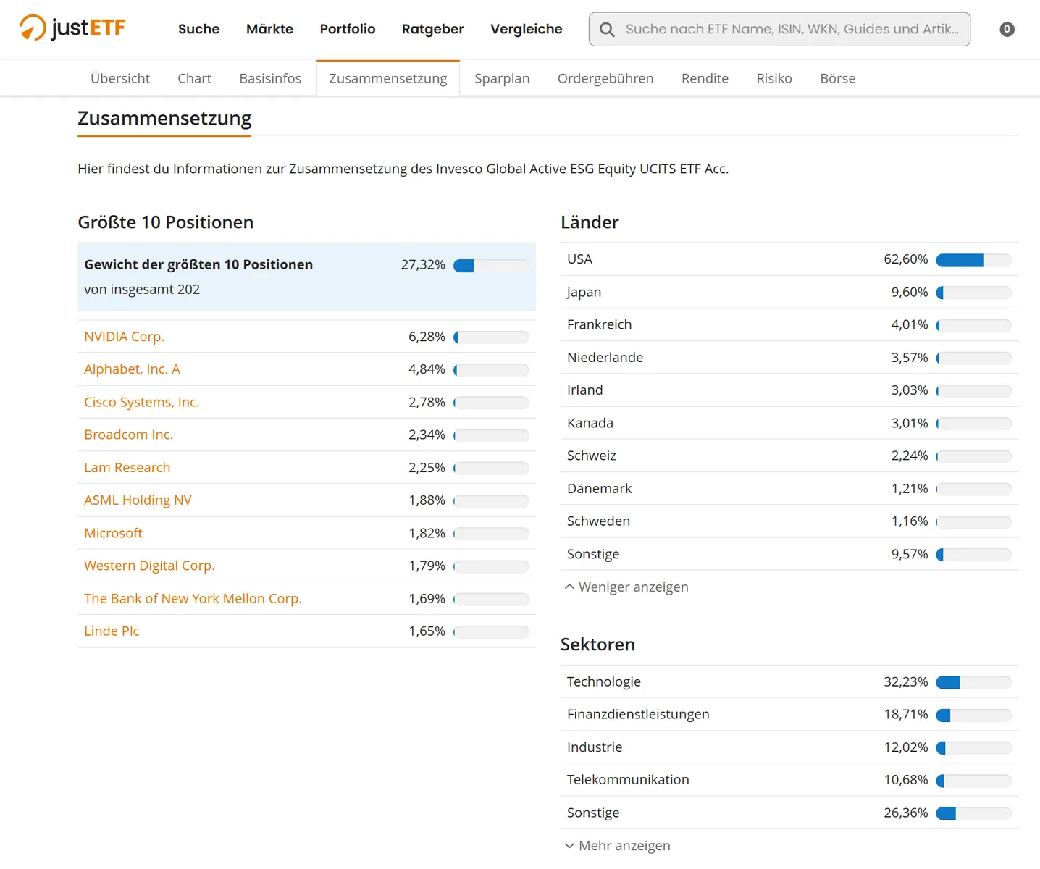
Task: Click the Irland country row label
Action: [x=585, y=390]
